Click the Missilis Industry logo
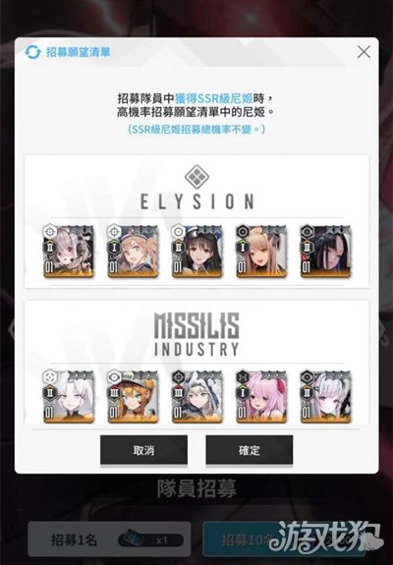Screen dimensions: 393x565 pos(196,334)
